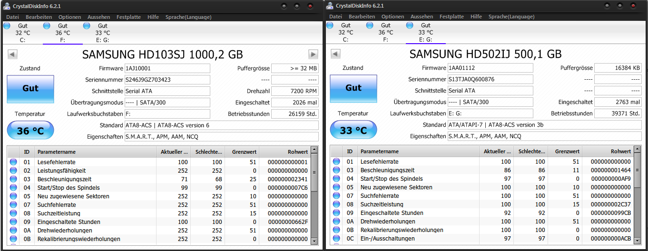
Task: Click scrollbar up arrow in left SMART table
Action: 314,150
